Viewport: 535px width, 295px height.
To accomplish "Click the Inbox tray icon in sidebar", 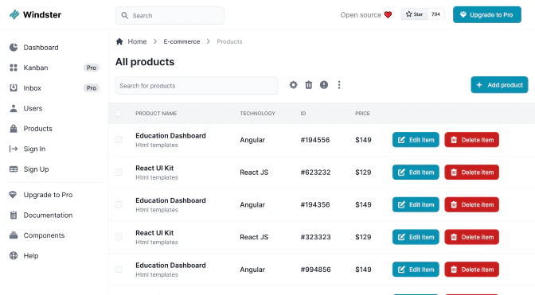I will coord(14,88).
